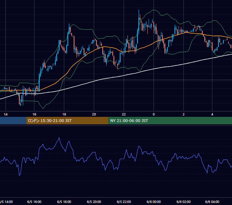
Task: Click the "6/6 02:00" label on oscillator axis
Action: tap(184, 202)
